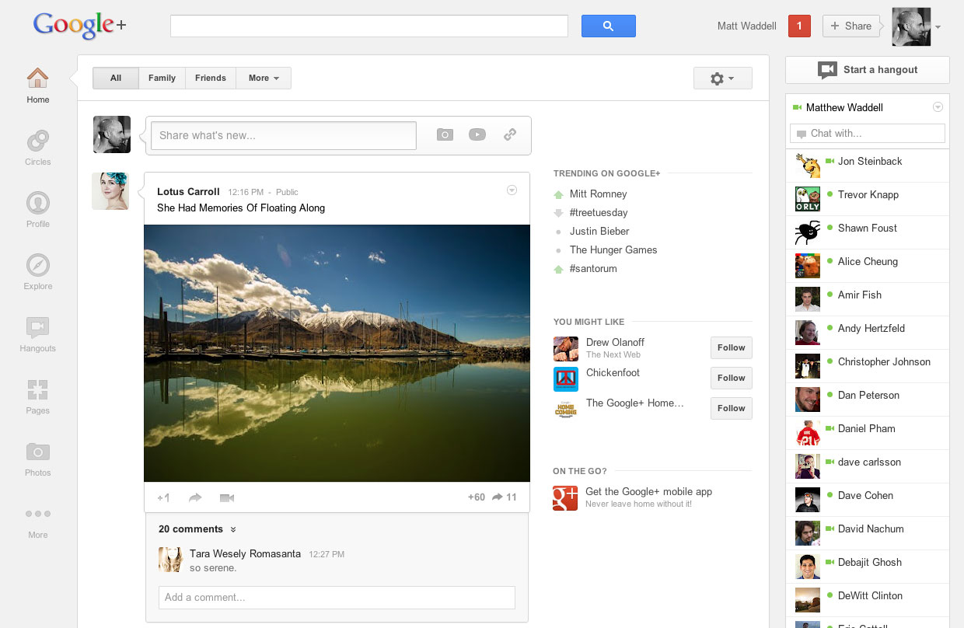The height and width of the screenshot is (628, 964).
Task: Open Photos in the sidebar
Action: tap(37, 452)
